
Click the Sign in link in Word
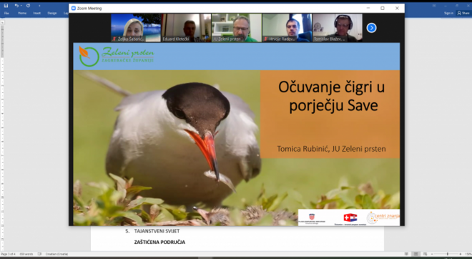(448, 13)
